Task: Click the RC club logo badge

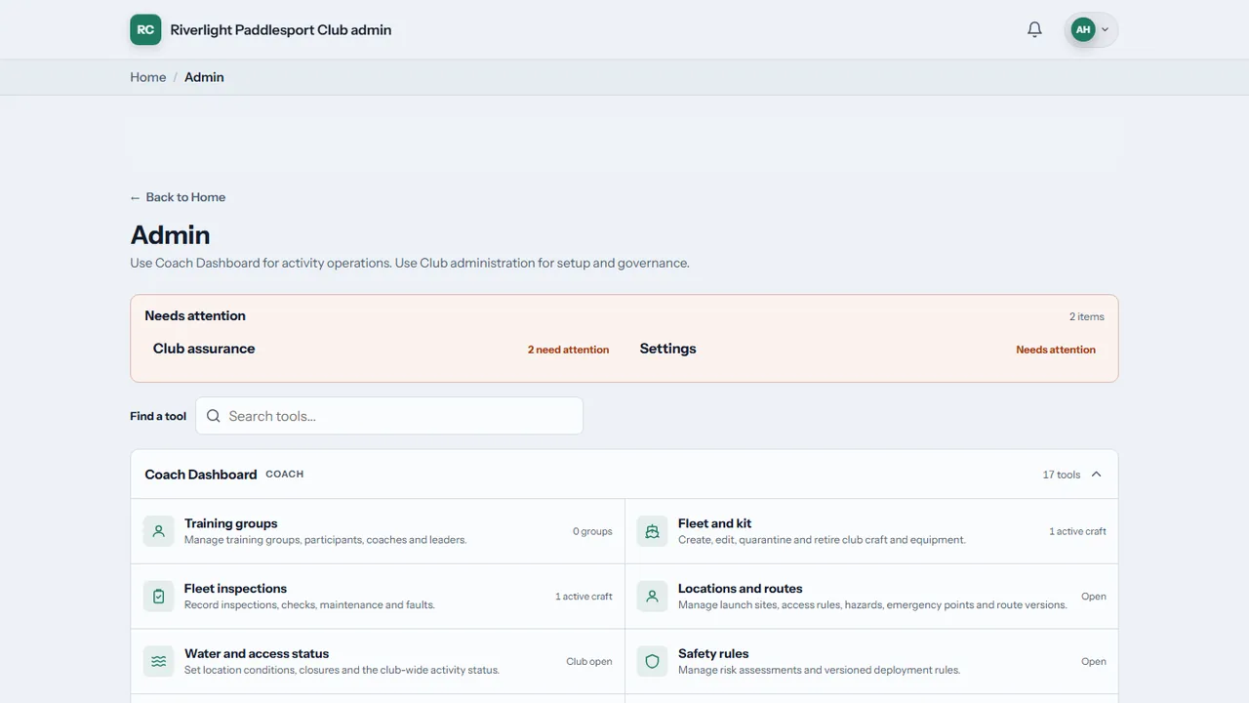Action: (x=145, y=29)
